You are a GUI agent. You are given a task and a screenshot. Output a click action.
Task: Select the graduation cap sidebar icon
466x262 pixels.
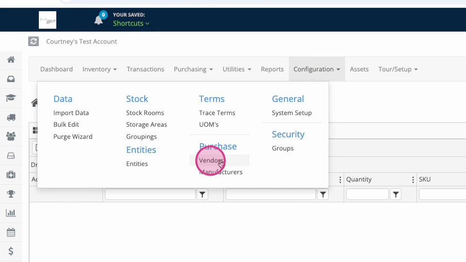[11, 98]
